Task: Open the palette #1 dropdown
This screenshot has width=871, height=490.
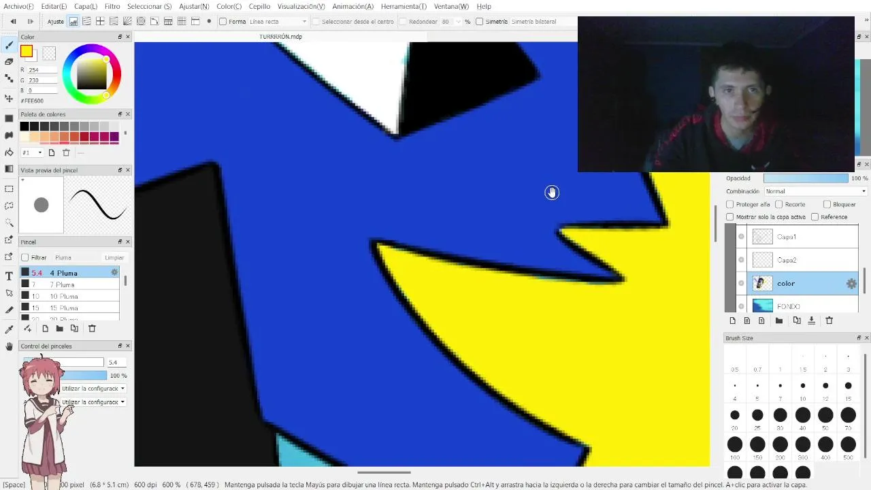Action: click(x=32, y=153)
